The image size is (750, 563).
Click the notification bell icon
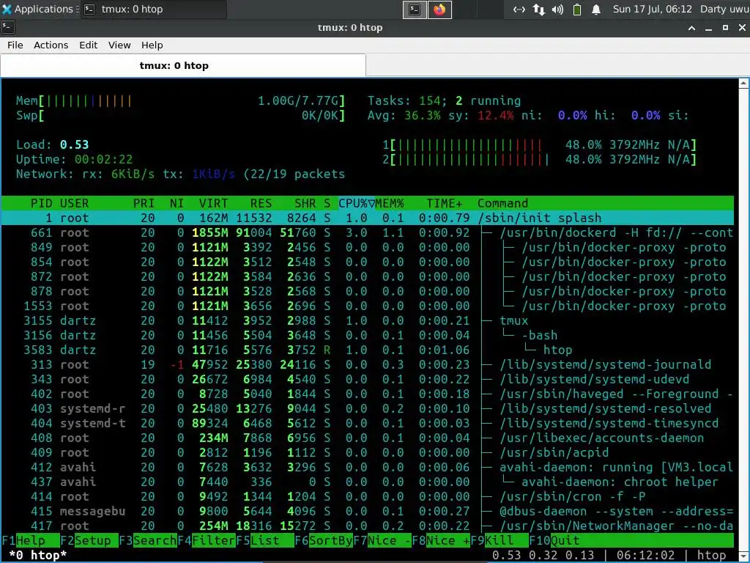click(596, 10)
